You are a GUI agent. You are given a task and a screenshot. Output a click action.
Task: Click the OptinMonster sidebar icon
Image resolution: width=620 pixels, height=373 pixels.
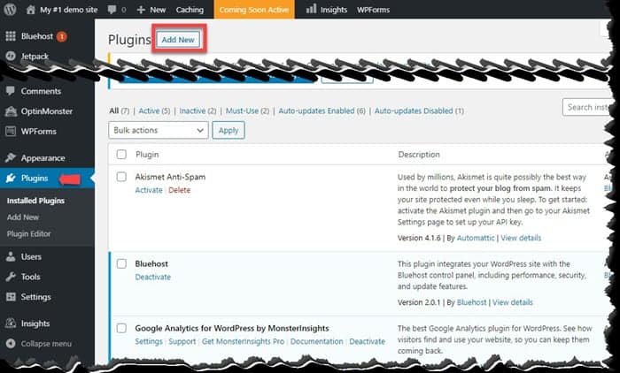click(x=11, y=111)
